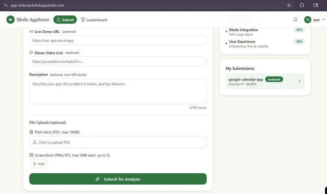The height and width of the screenshot is (194, 327).
Task: Click the image icon beside Screenshots
Action: tap(31, 155)
